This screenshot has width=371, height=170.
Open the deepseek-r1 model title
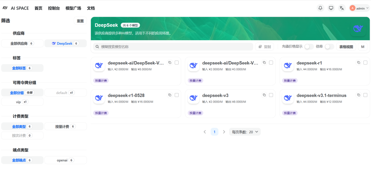click(309, 63)
